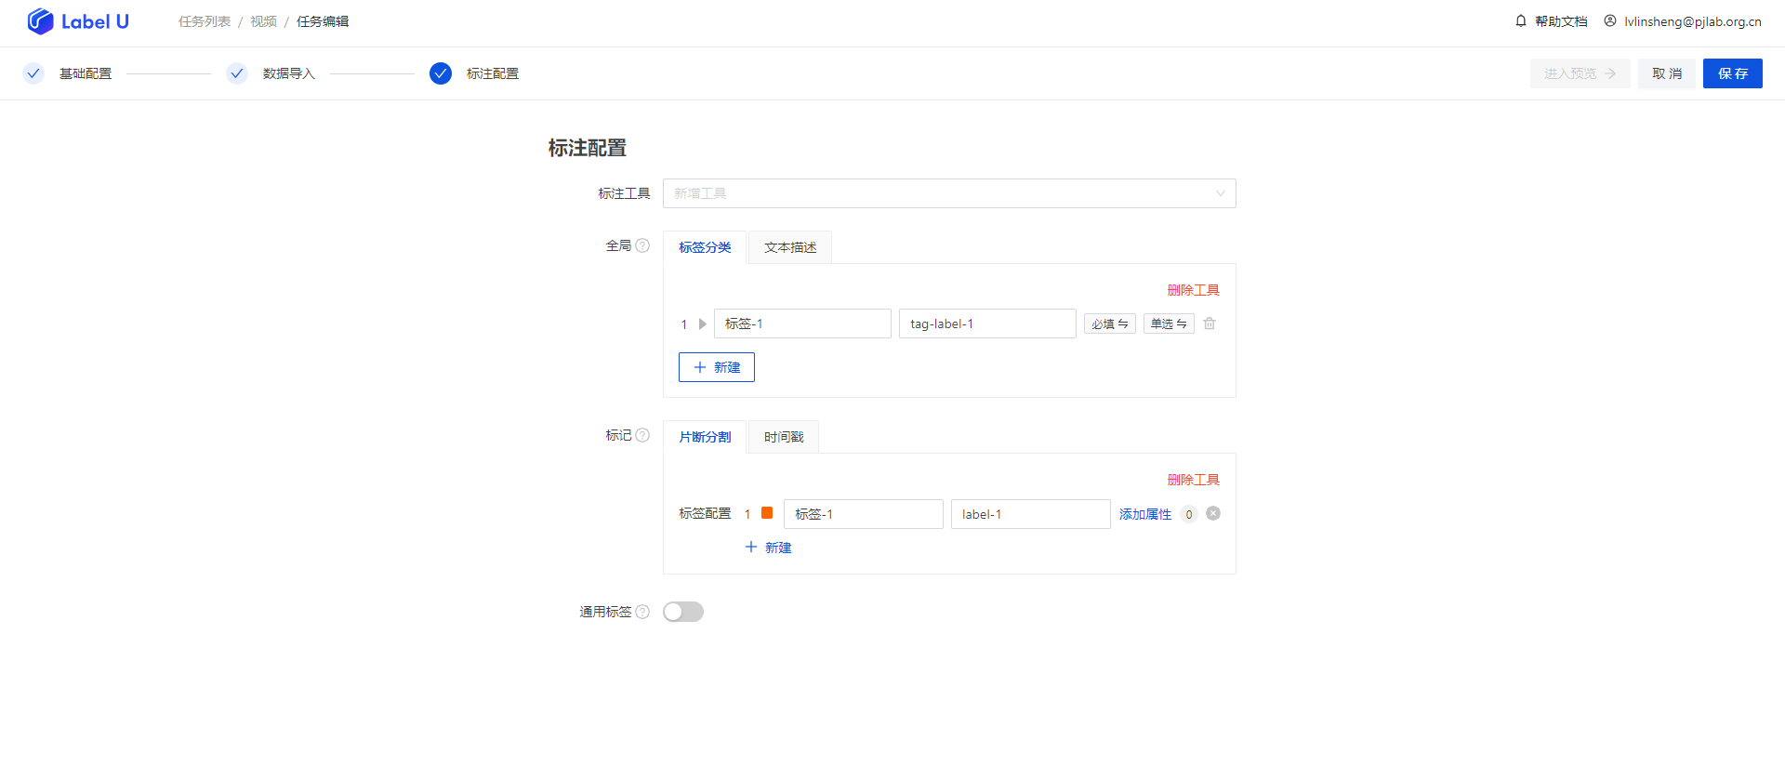Click the outlined 新建 button under 标签-1
The height and width of the screenshot is (766, 1785).
coord(717,367)
